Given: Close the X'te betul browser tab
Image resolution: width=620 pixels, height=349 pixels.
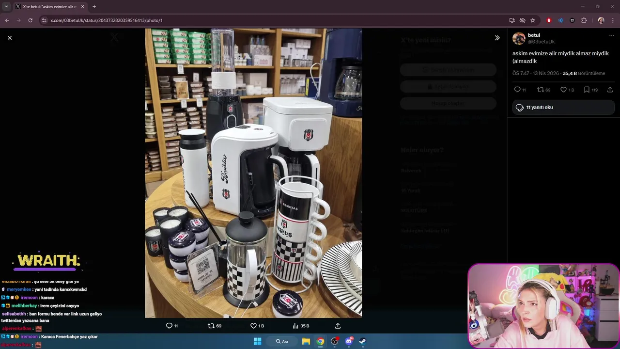Looking at the screenshot, I should click(x=82, y=7).
